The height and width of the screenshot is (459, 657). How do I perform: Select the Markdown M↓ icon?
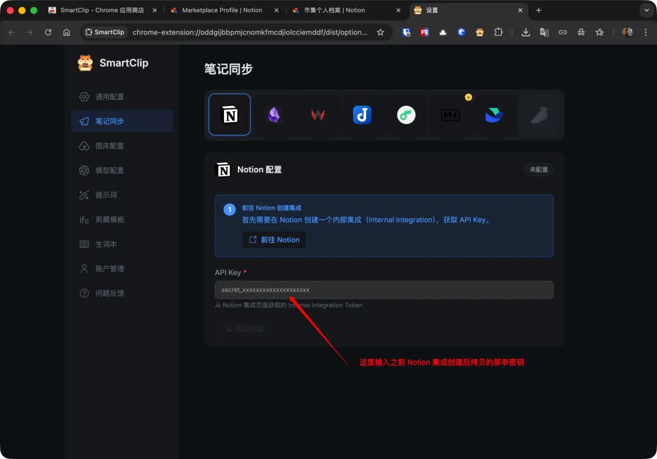click(x=450, y=115)
